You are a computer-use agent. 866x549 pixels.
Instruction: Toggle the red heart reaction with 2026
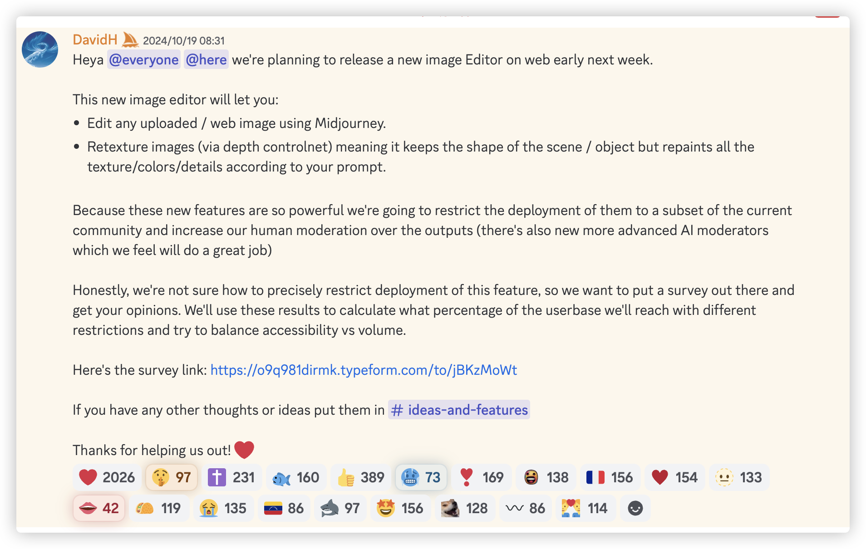point(107,477)
